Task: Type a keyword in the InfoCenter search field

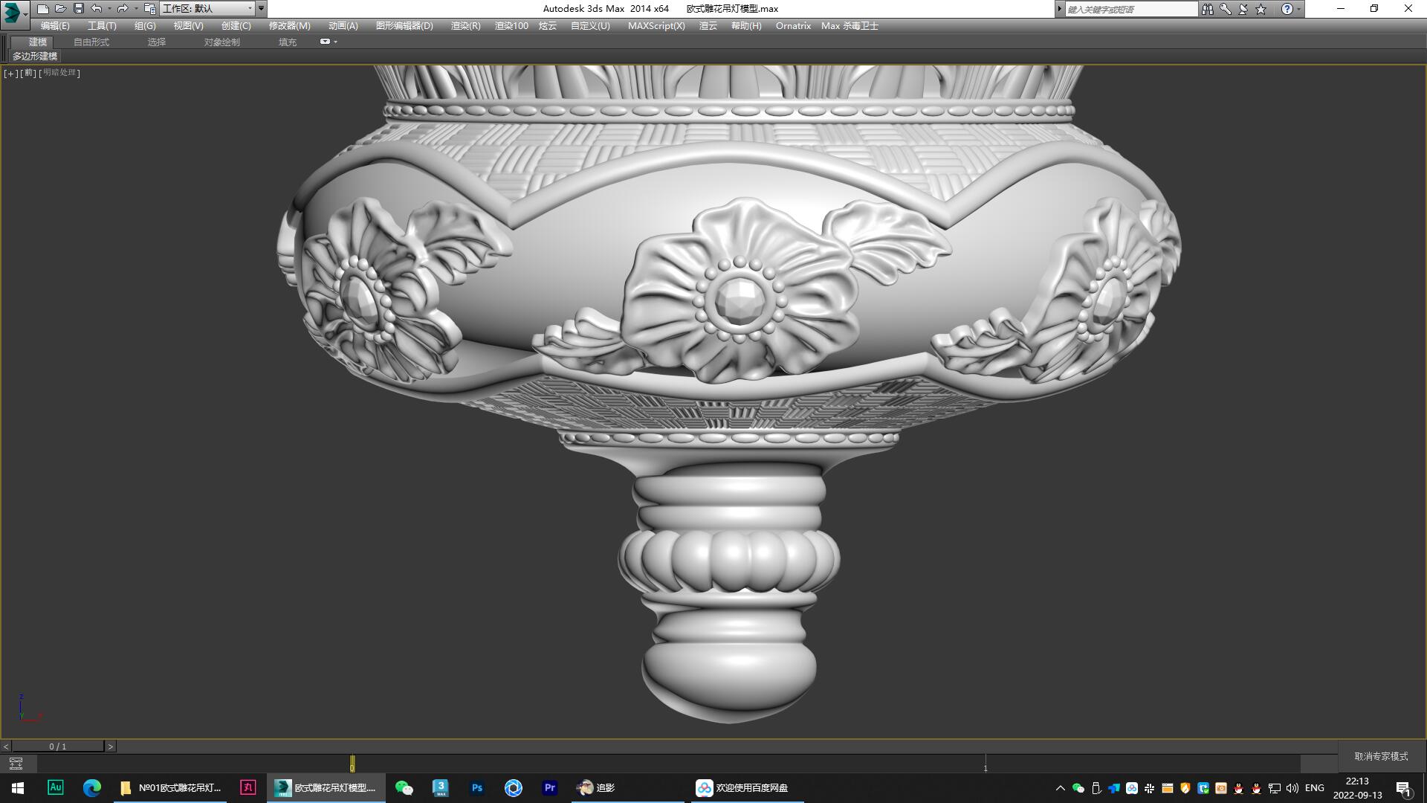Action: (1130, 9)
